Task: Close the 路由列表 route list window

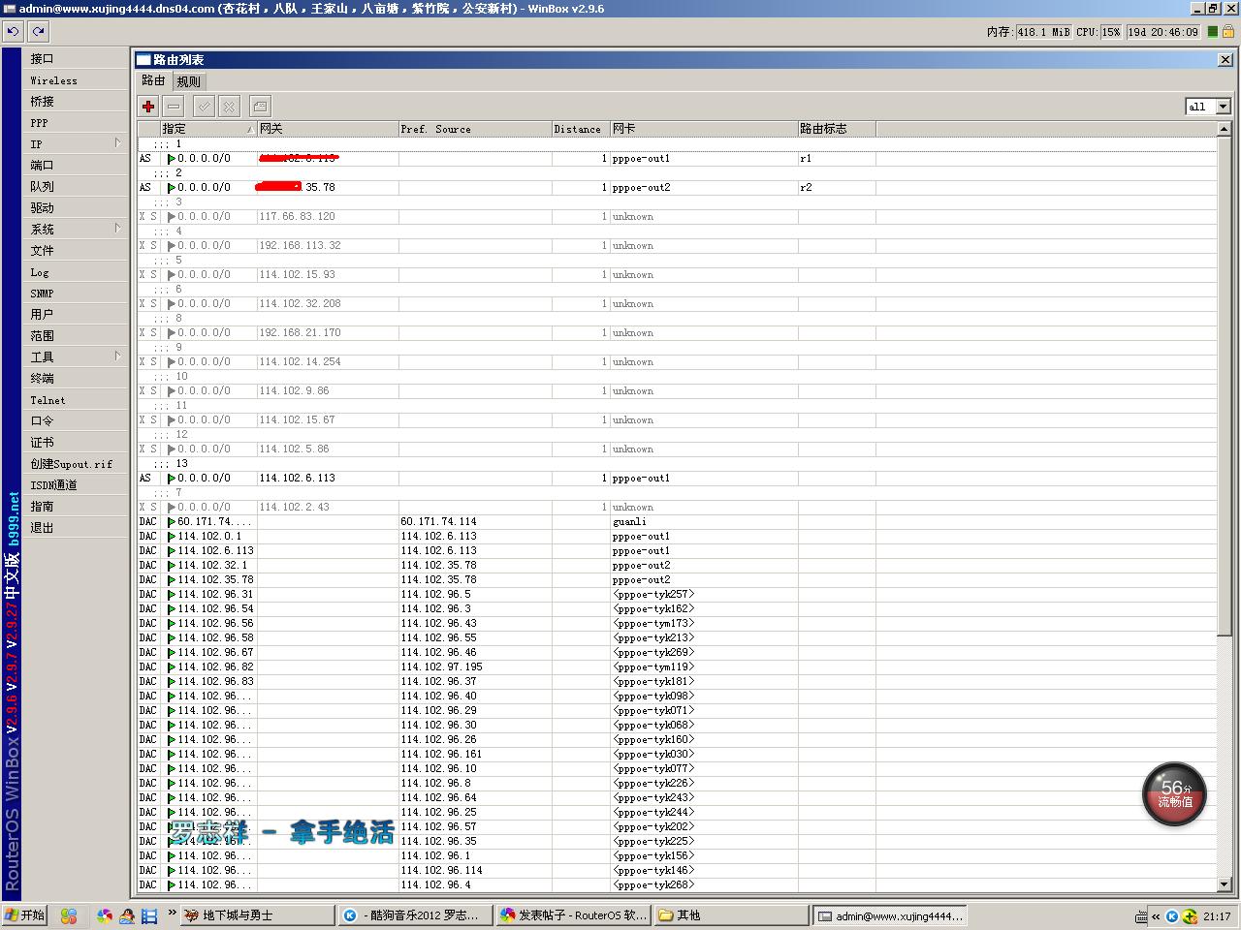Action: pos(1225,59)
